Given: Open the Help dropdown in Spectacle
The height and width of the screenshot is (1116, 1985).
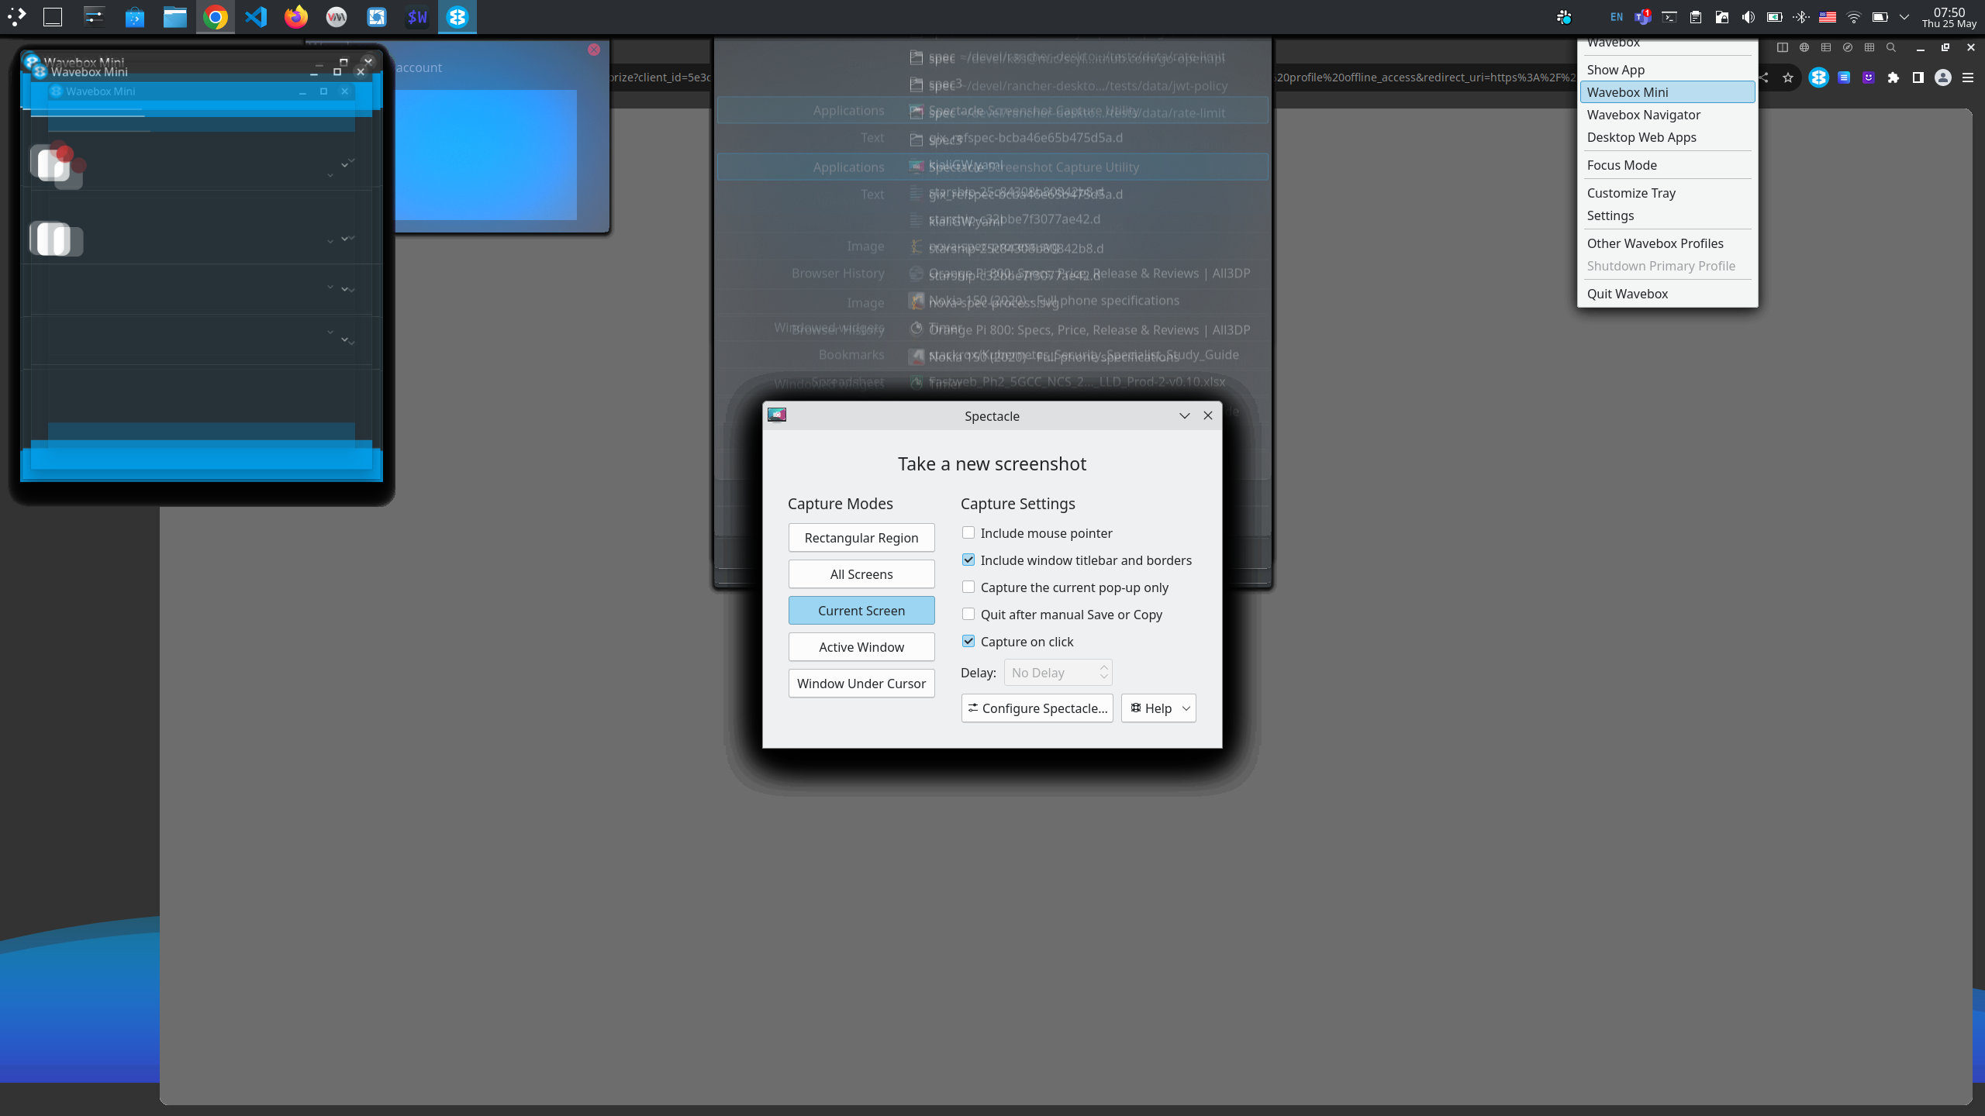Looking at the screenshot, I should coord(1158,708).
